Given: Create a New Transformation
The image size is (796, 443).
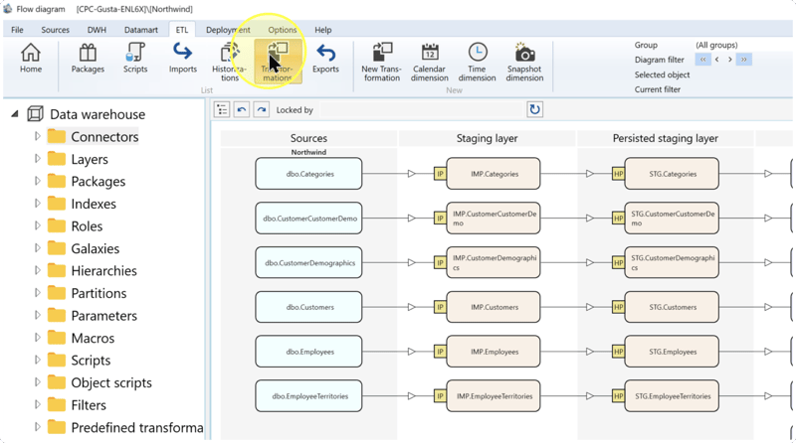Looking at the screenshot, I should point(382,62).
